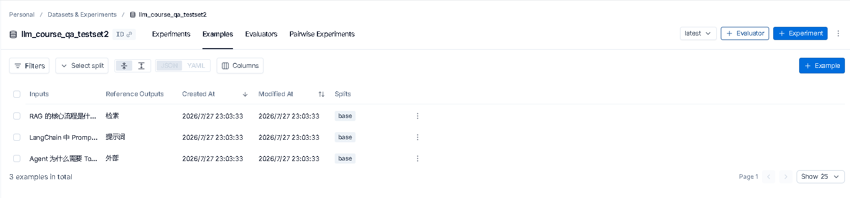
Task: Sort by Created At arrow
Action: pos(245,94)
